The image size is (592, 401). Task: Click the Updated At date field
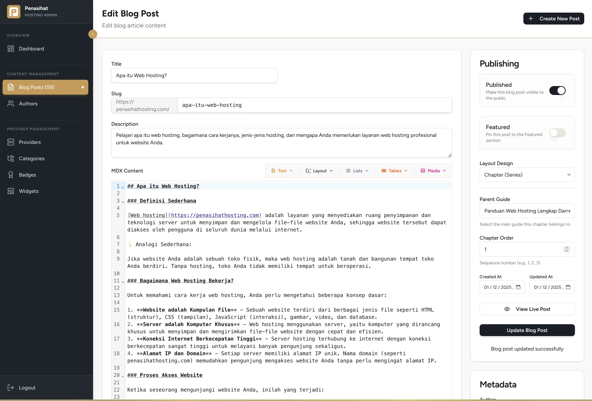552,287
